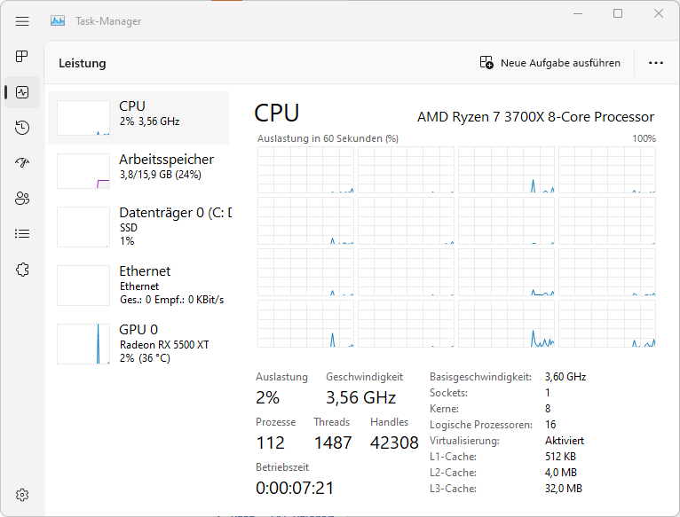This screenshot has height=517, width=680.
Task: Select the GPU 0 Radeon entry
Action: 138,344
